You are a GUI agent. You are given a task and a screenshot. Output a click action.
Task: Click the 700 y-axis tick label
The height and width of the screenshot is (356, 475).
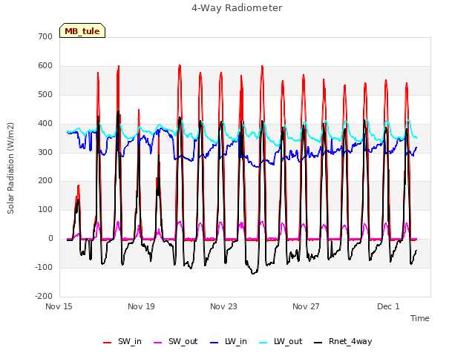click(45, 36)
